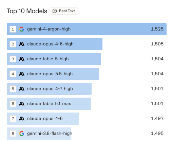172x141 pixels.
Task: Click Anthropic logo beside claude-fable-5.1-max
Action: coord(22,104)
